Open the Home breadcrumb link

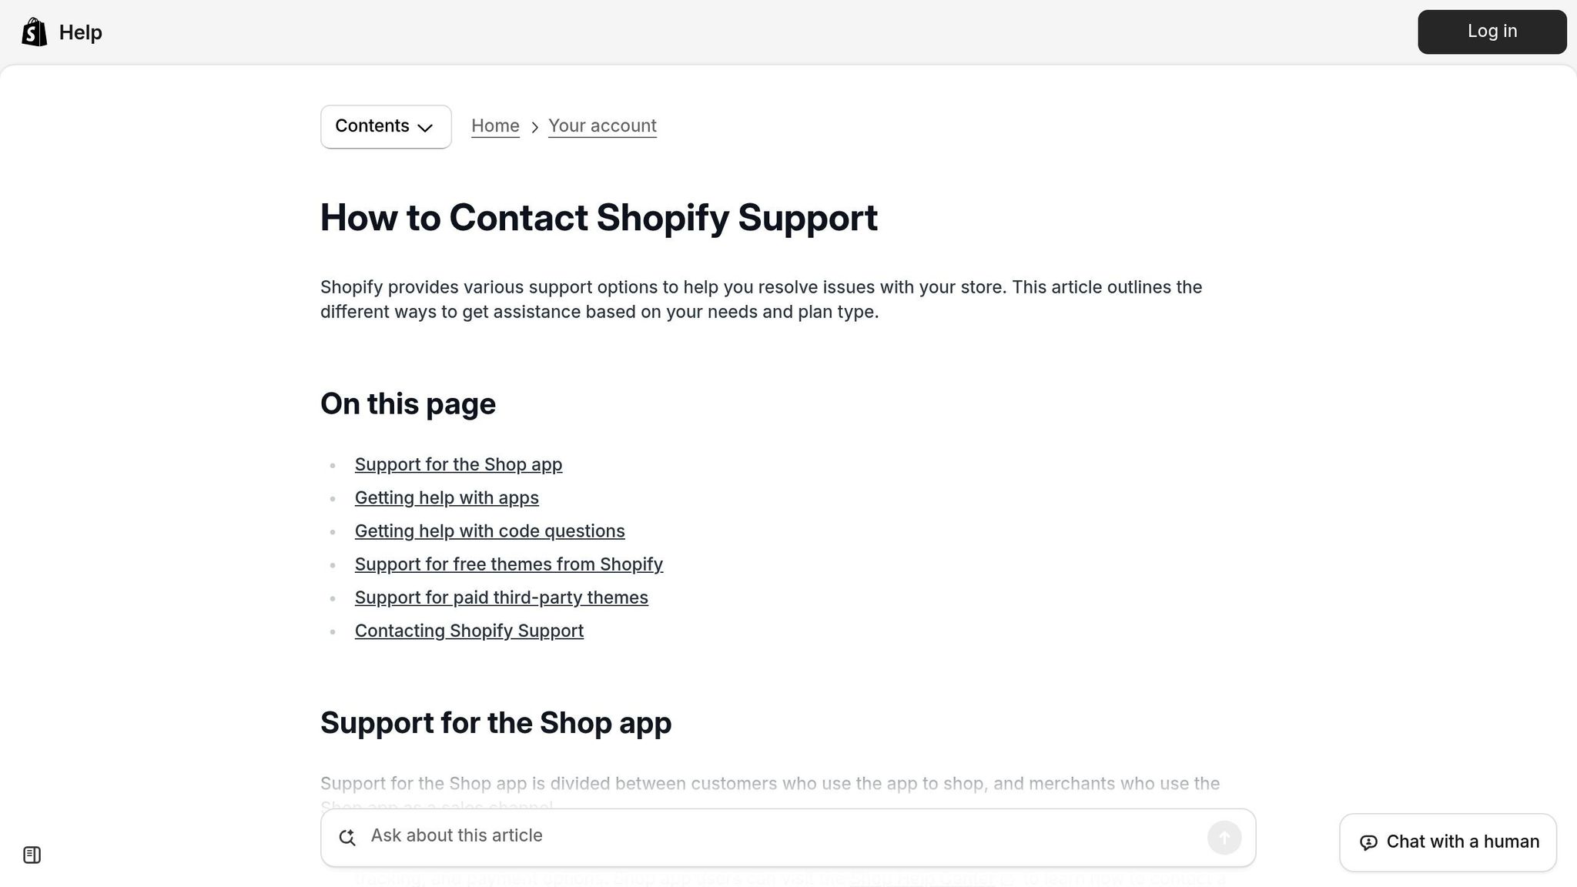click(495, 126)
